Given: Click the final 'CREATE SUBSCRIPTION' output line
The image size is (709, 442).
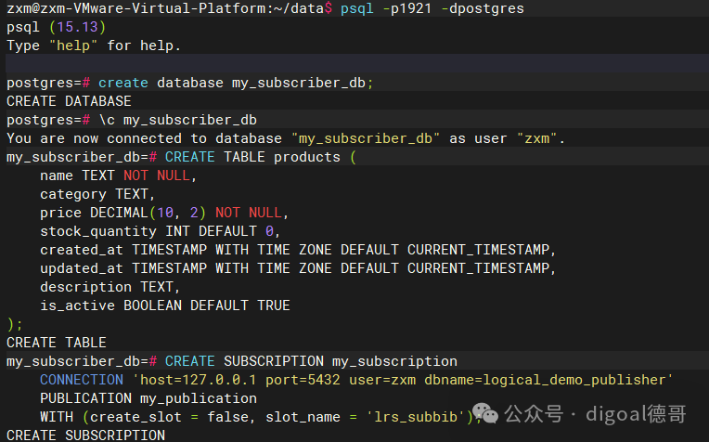Looking at the screenshot, I should 85,435.
